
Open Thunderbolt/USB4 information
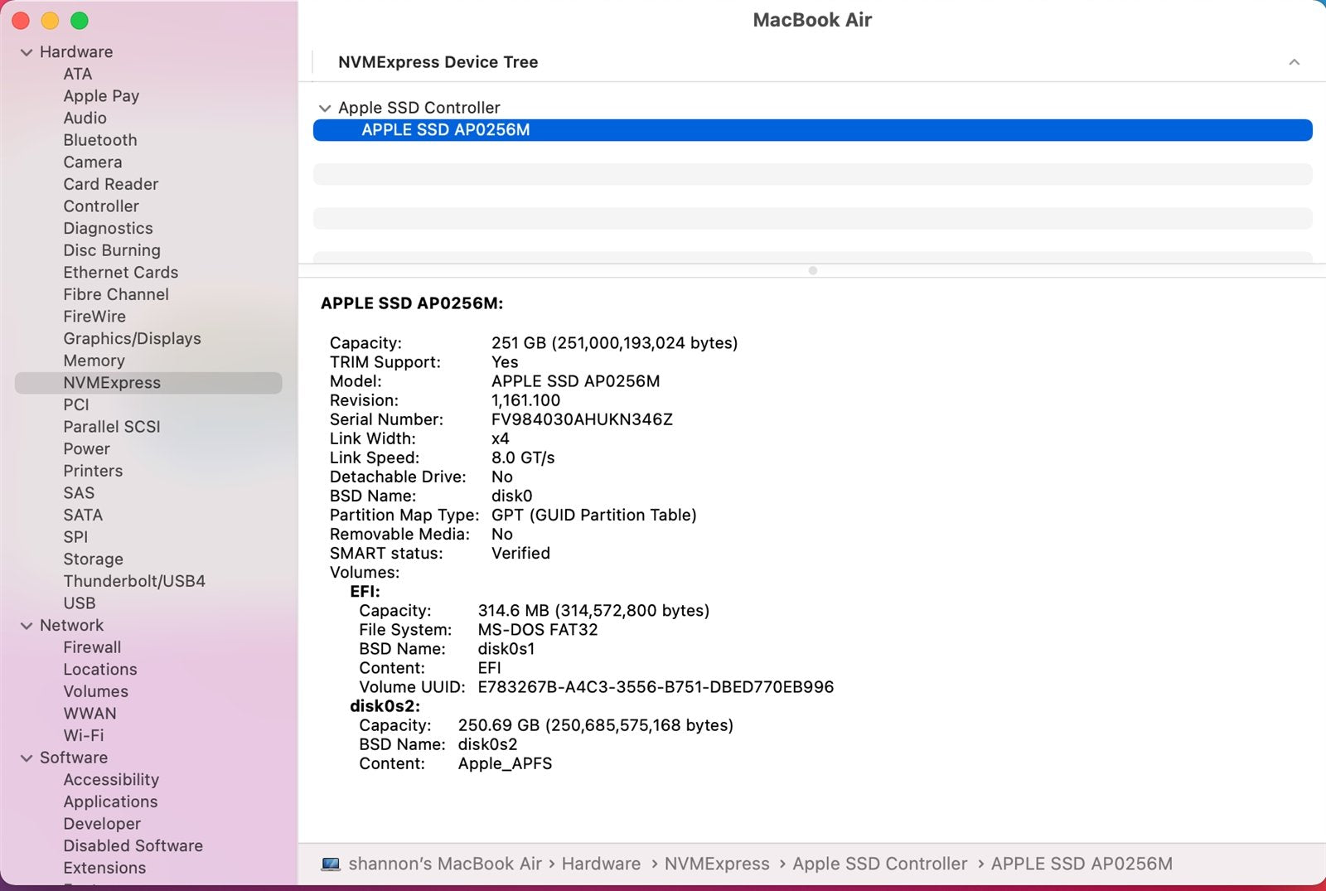click(x=134, y=581)
